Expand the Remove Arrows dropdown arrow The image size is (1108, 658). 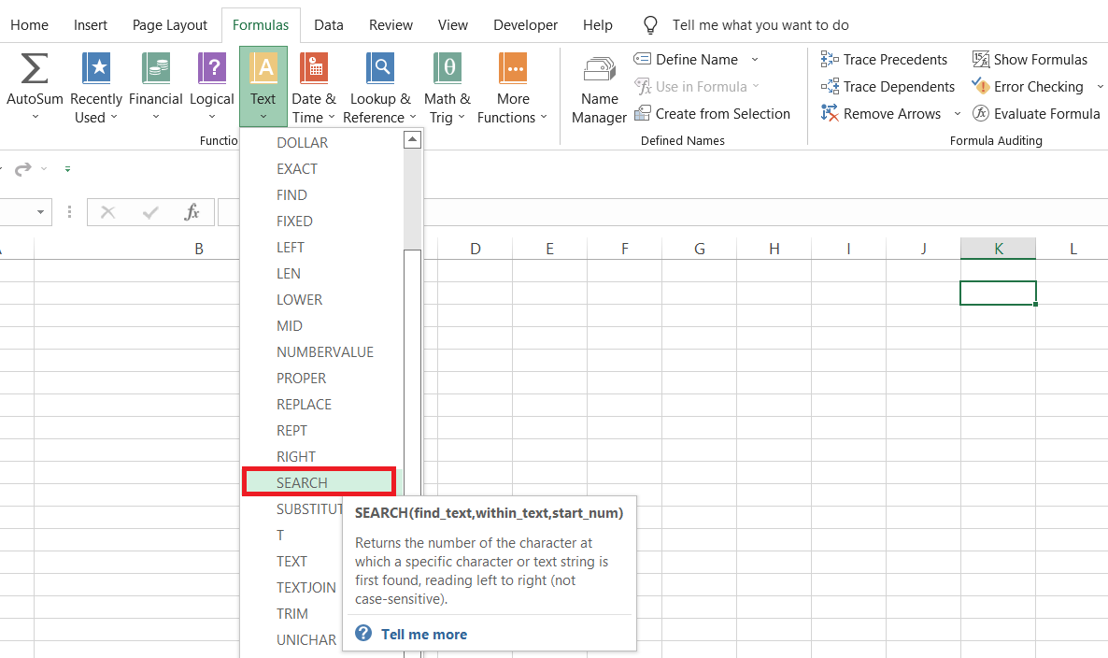coord(957,114)
